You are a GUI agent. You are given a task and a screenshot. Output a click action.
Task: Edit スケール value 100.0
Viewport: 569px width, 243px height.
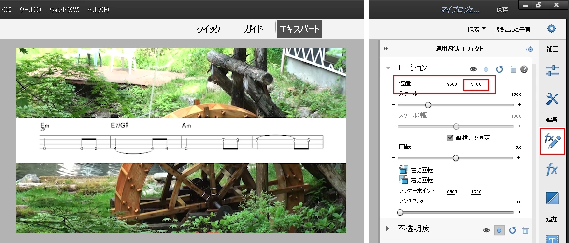[x=516, y=95]
